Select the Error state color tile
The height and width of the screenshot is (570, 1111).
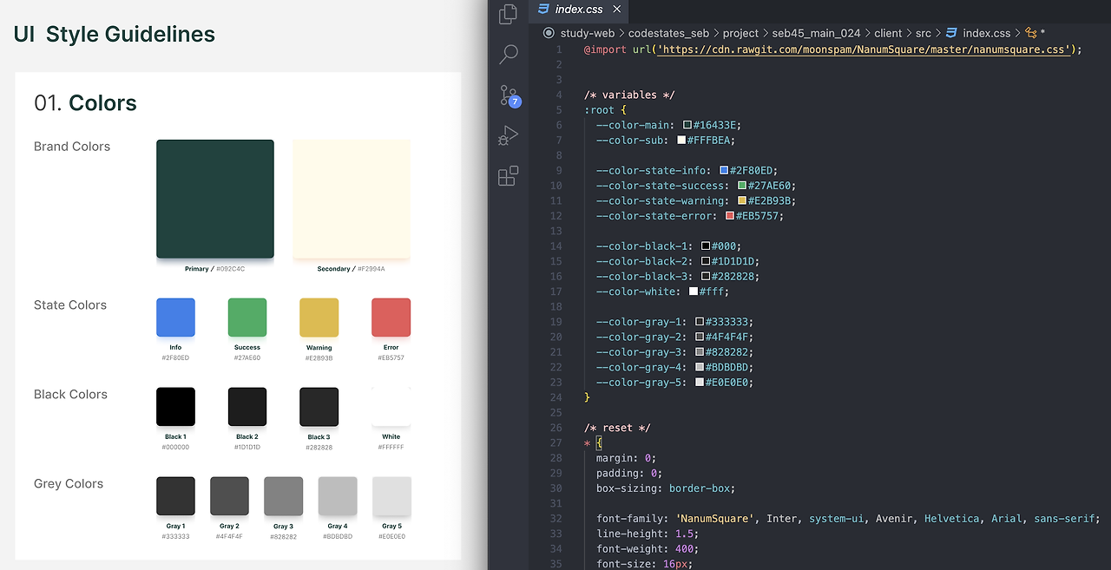pos(391,318)
